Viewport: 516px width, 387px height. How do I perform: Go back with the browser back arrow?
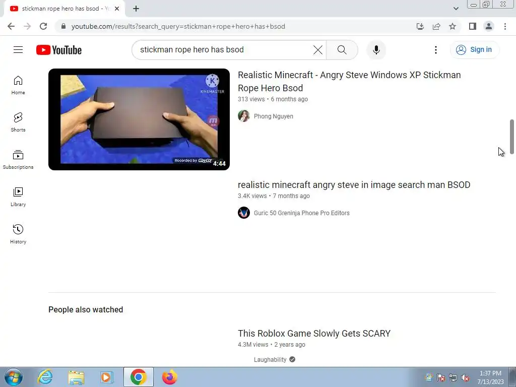pos(11,26)
